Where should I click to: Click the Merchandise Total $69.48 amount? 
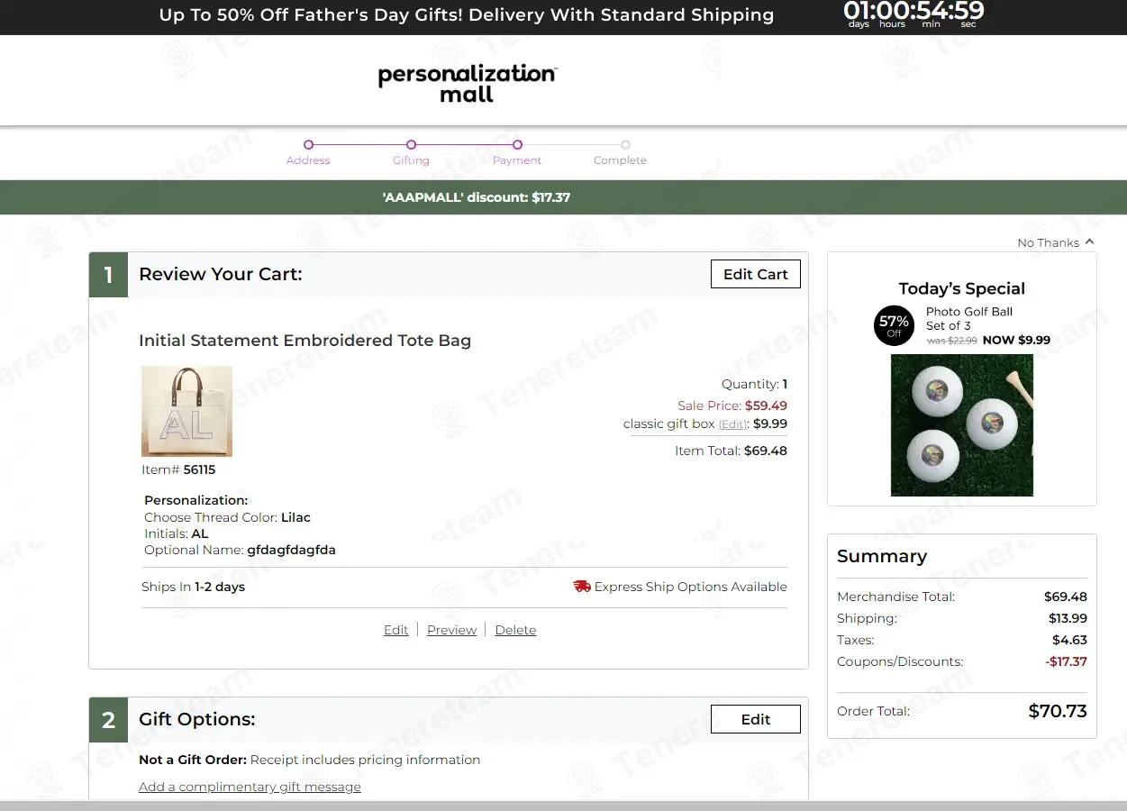tap(1066, 597)
